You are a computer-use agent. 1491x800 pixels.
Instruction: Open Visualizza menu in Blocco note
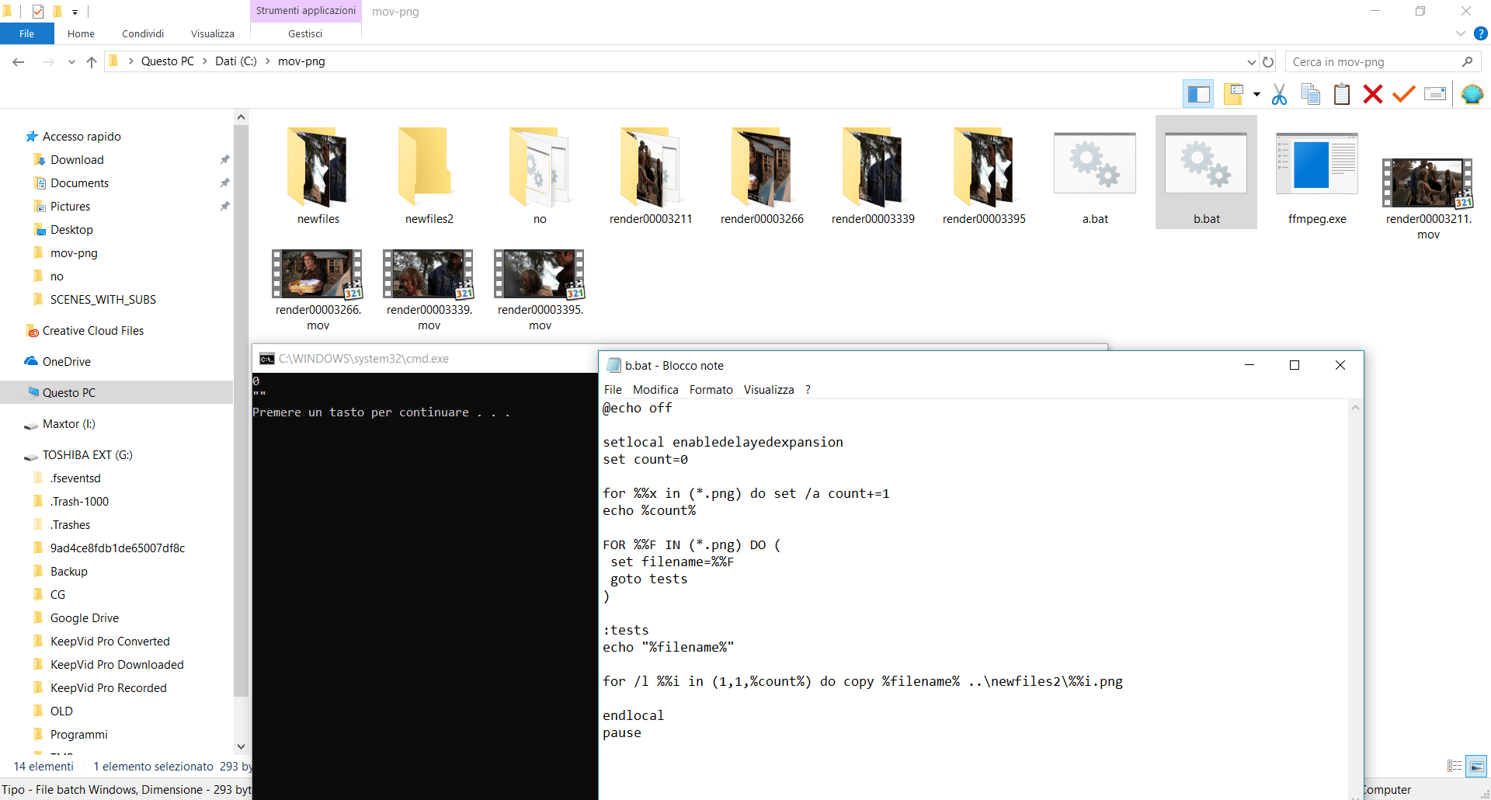pyautogui.click(x=769, y=390)
